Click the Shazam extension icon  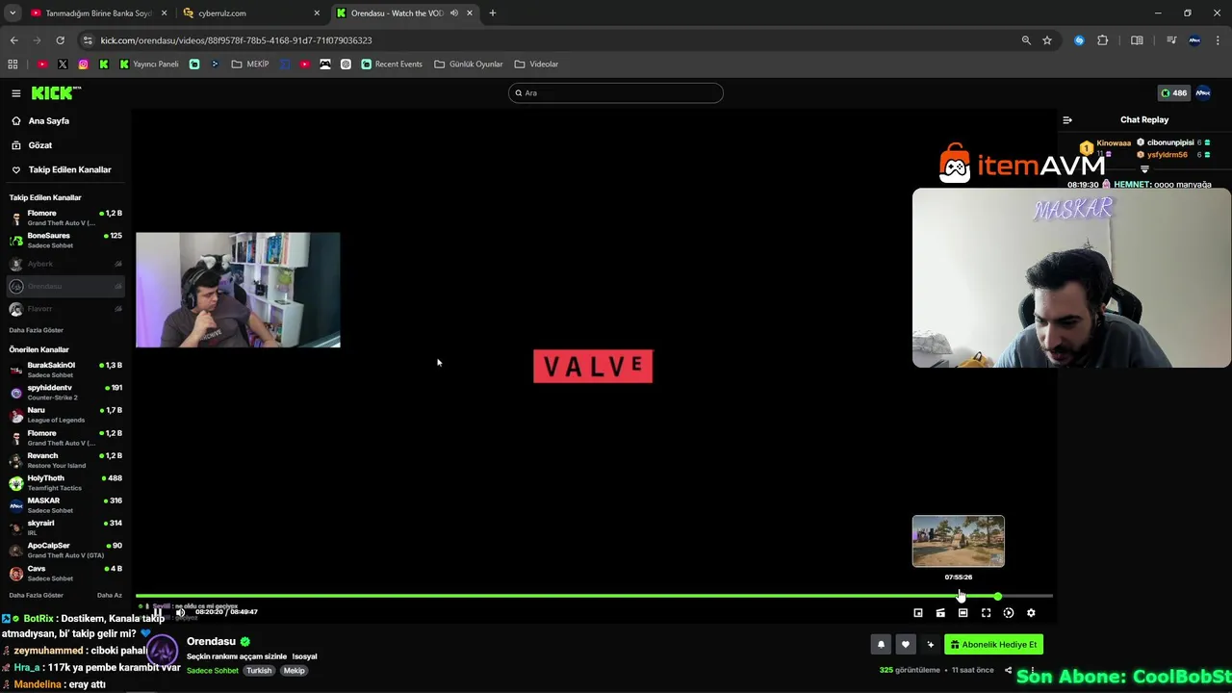coord(1079,40)
